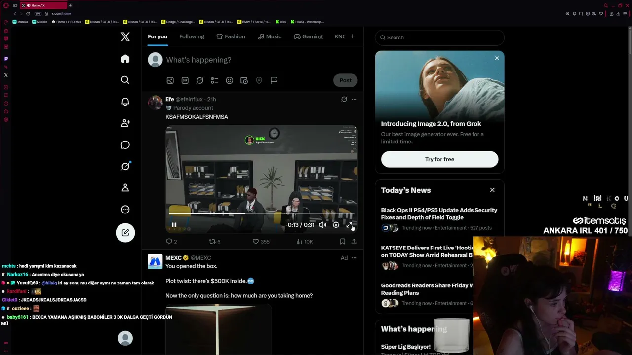Open Efe's profile avatar
This screenshot has height=355, width=632.
[155, 103]
